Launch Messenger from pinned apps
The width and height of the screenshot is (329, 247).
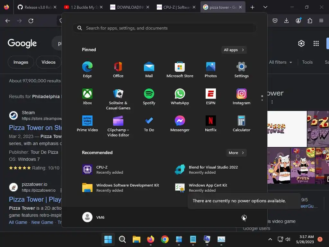coord(180,124)
